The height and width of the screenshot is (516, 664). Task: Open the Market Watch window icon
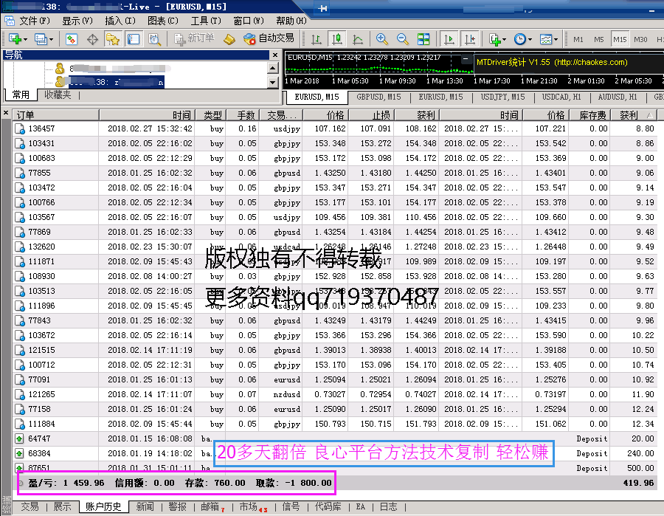point(71,39)
